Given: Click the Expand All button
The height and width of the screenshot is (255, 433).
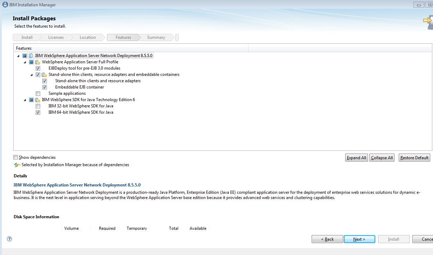Looking at the screenshot, I should (x=356, y=158).
